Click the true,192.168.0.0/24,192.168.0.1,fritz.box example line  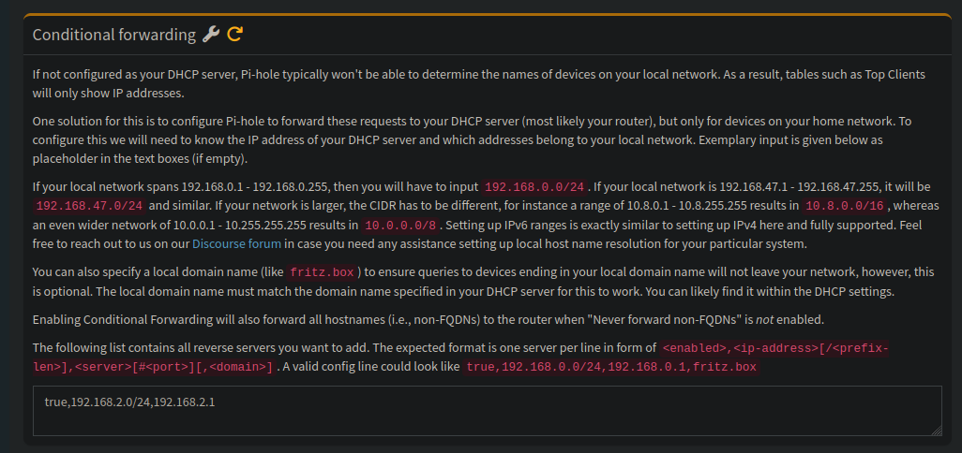coord(610,367)
